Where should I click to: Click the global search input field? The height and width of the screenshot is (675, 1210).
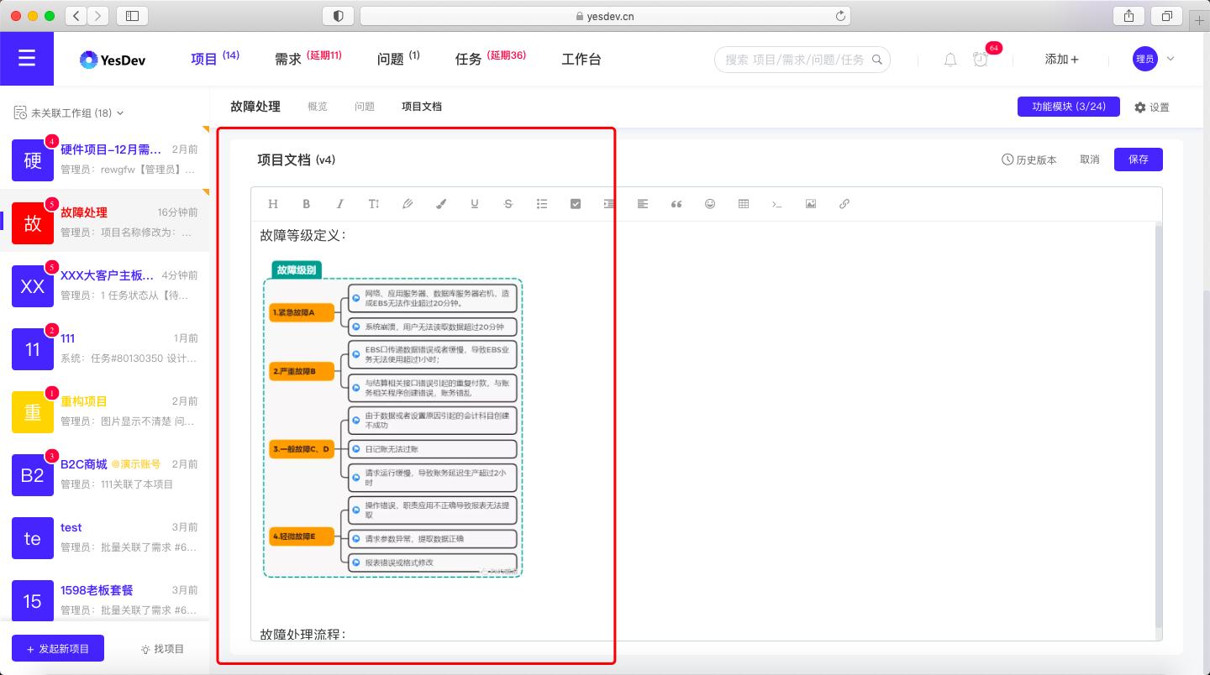798,60
